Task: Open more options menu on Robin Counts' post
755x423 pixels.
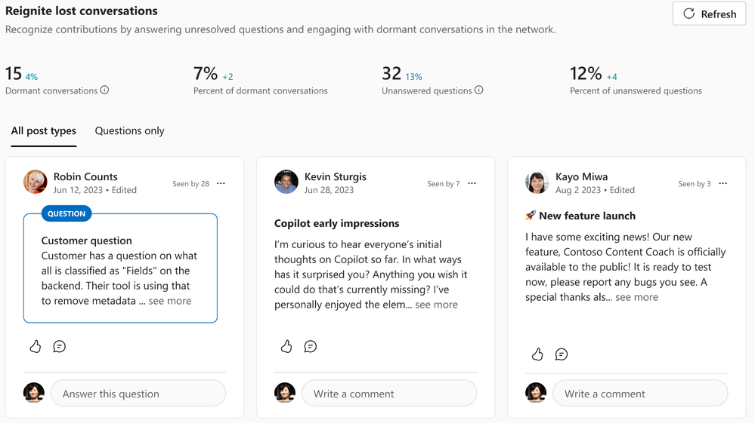Action: point(221,183)
